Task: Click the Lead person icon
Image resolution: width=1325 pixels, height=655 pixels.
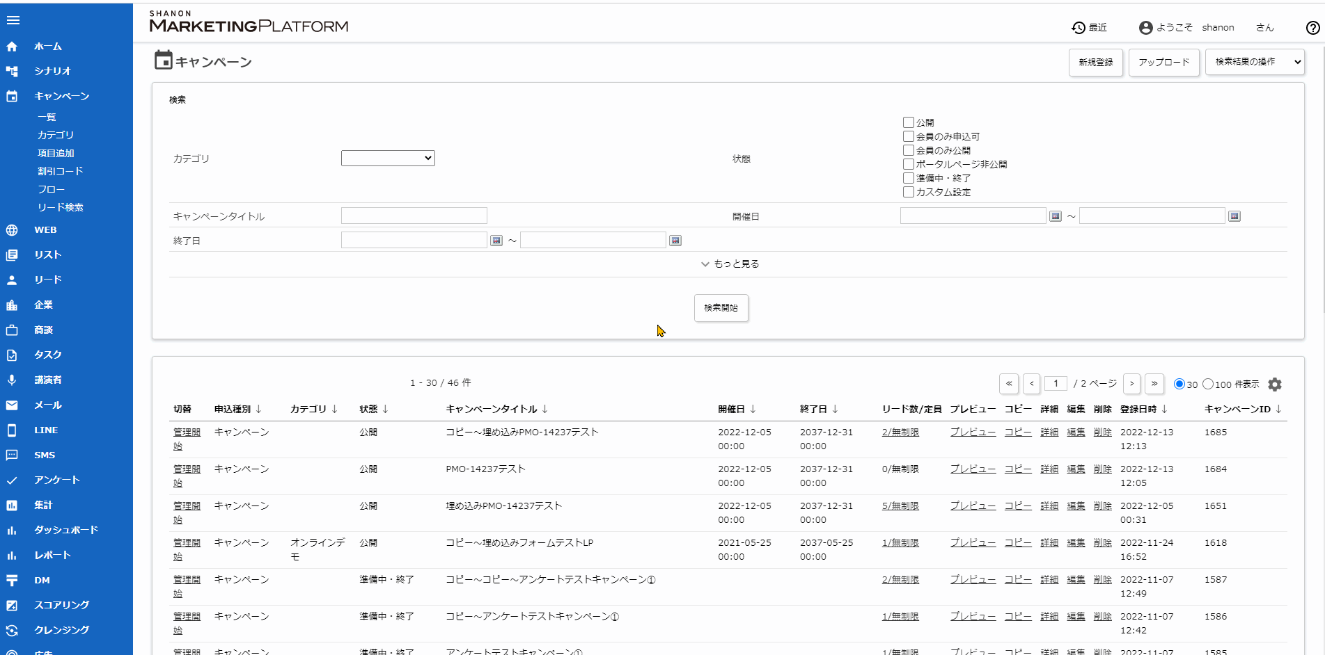Action: coord(12,280)
